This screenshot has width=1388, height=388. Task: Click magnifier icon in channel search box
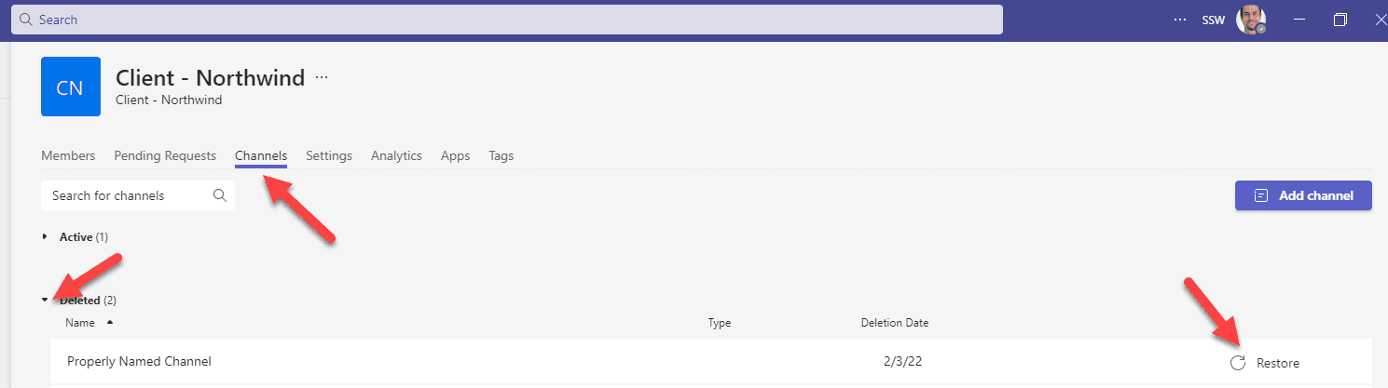click(220, 195)
